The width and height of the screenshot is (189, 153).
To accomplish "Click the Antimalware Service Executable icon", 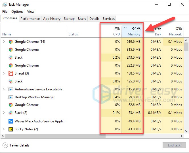I will pyautogui.click(x=11, y=89).
